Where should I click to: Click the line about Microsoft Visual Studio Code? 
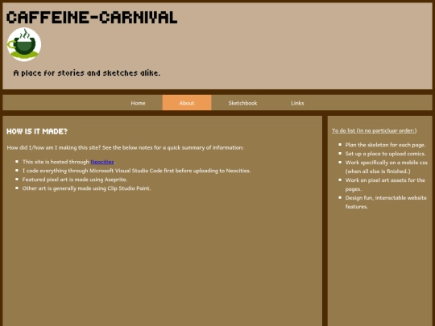[136, 171]
